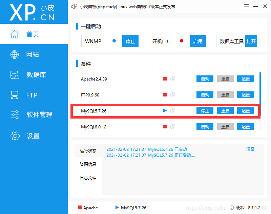271x214 pixels.
Task: Toggle Apache2.4.39 auto-start A icon
Action: pyautogui.click(x=173, y=79)
